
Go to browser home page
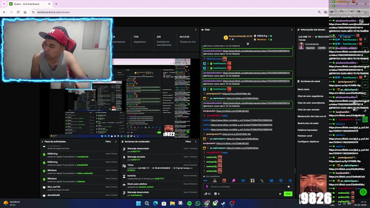[x=25, y=12]
